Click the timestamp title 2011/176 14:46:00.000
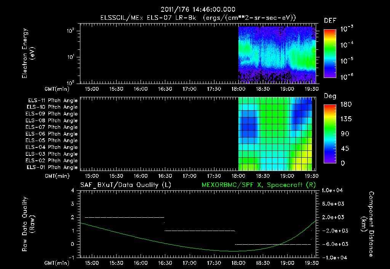The height and width of the screenshot is (269, 390). click(198, 9)
